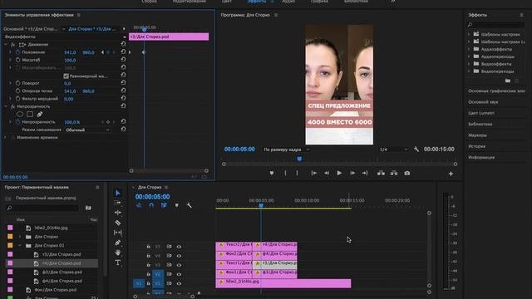Open timeline display settings wrench
Screen dimensions: 532x299
[189, 205]
